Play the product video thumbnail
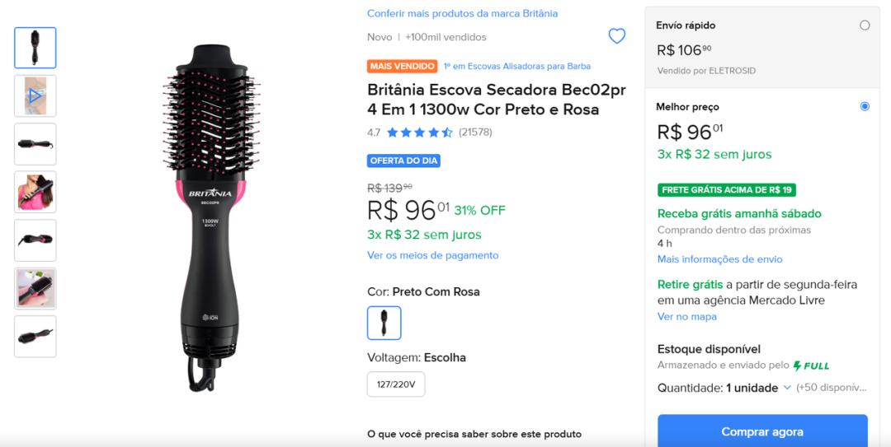The width and height of the screenshot is (891, 447). [35, 95]
